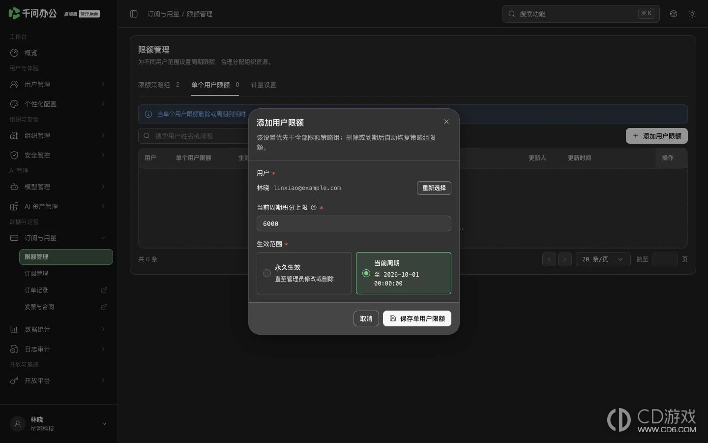The image size is (708, 443).
Task: Expand 安全管控 menu
Action: coord(59,155)
